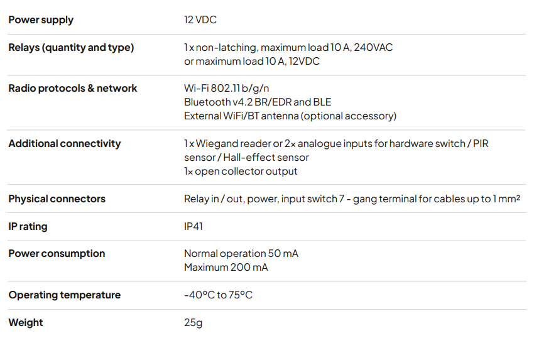
Task: Click the "1 x non-latching, maximum load" line
Action: [288, 48]
